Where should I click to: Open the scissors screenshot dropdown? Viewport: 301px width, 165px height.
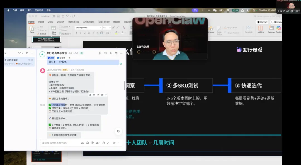pos(98,143)
